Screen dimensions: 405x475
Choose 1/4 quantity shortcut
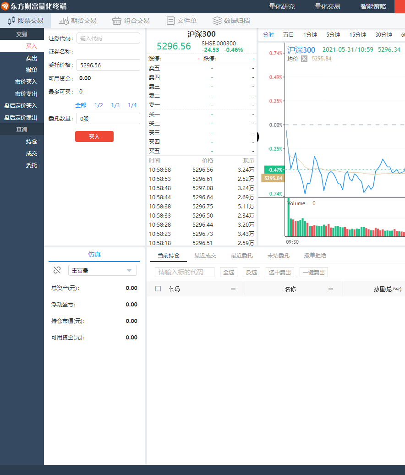pyautogui.click(x=132, y=105)
